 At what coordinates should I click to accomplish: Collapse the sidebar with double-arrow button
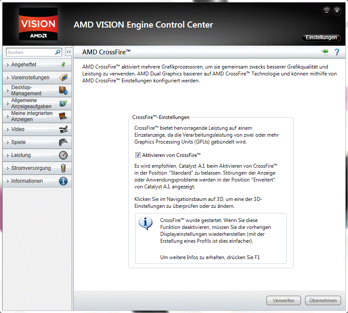pyautogui.click(x=68, y=52)
